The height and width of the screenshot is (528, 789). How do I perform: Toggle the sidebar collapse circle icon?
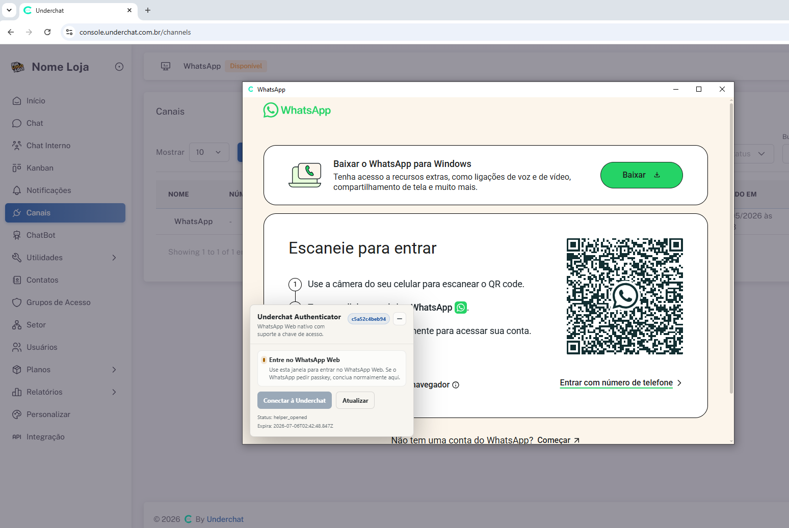pyautogui.click(x=119, y=67)
